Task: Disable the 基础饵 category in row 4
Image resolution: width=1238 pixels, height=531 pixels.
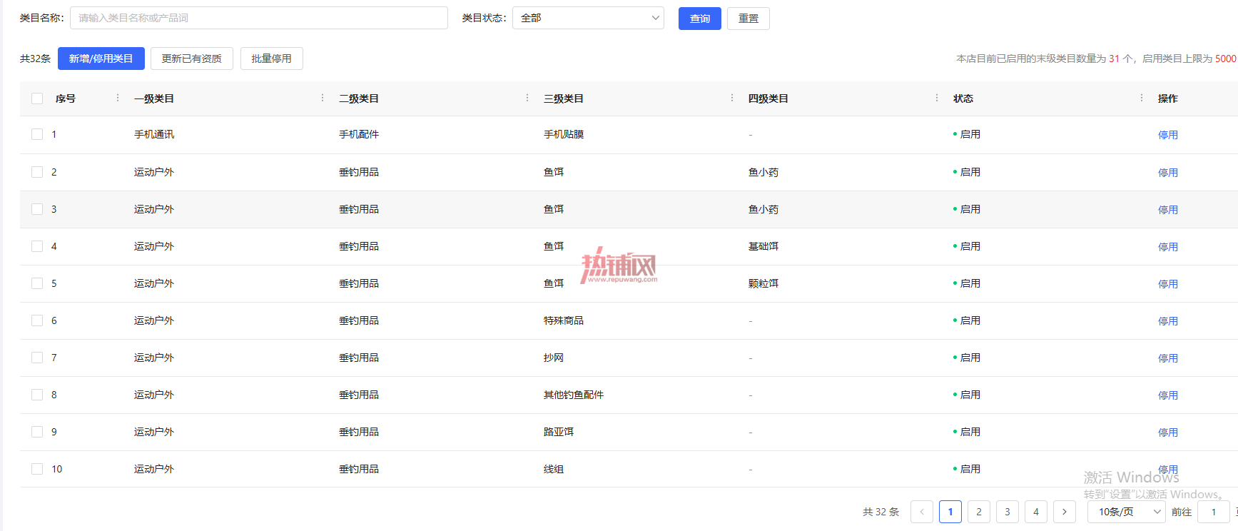Action: (1168, 247)
